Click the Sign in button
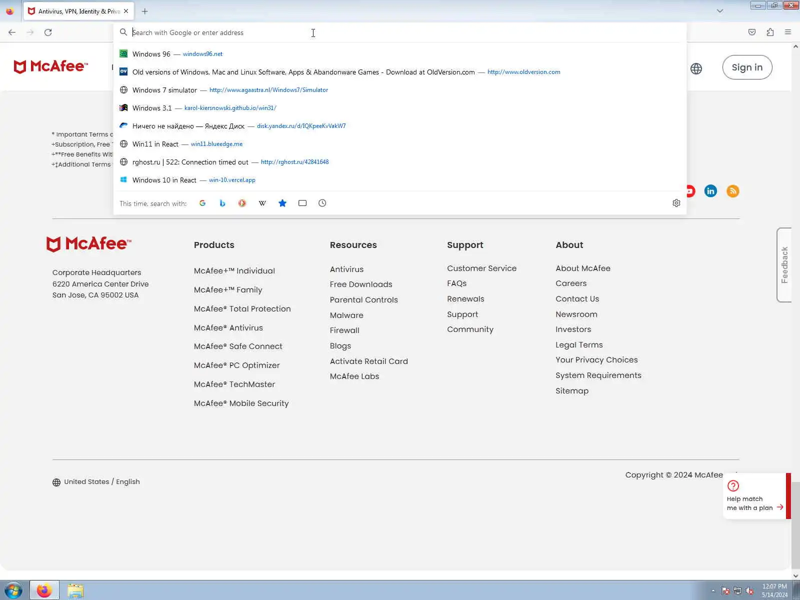Image resolution: width=800 pixels, height=600 pixels. (x=747, y=67)
